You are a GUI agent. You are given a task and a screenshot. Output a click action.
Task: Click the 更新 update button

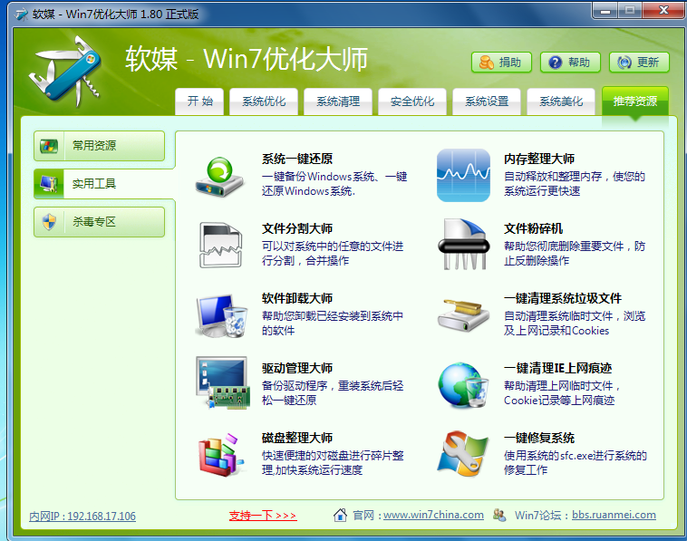click(x=639, y=63)
